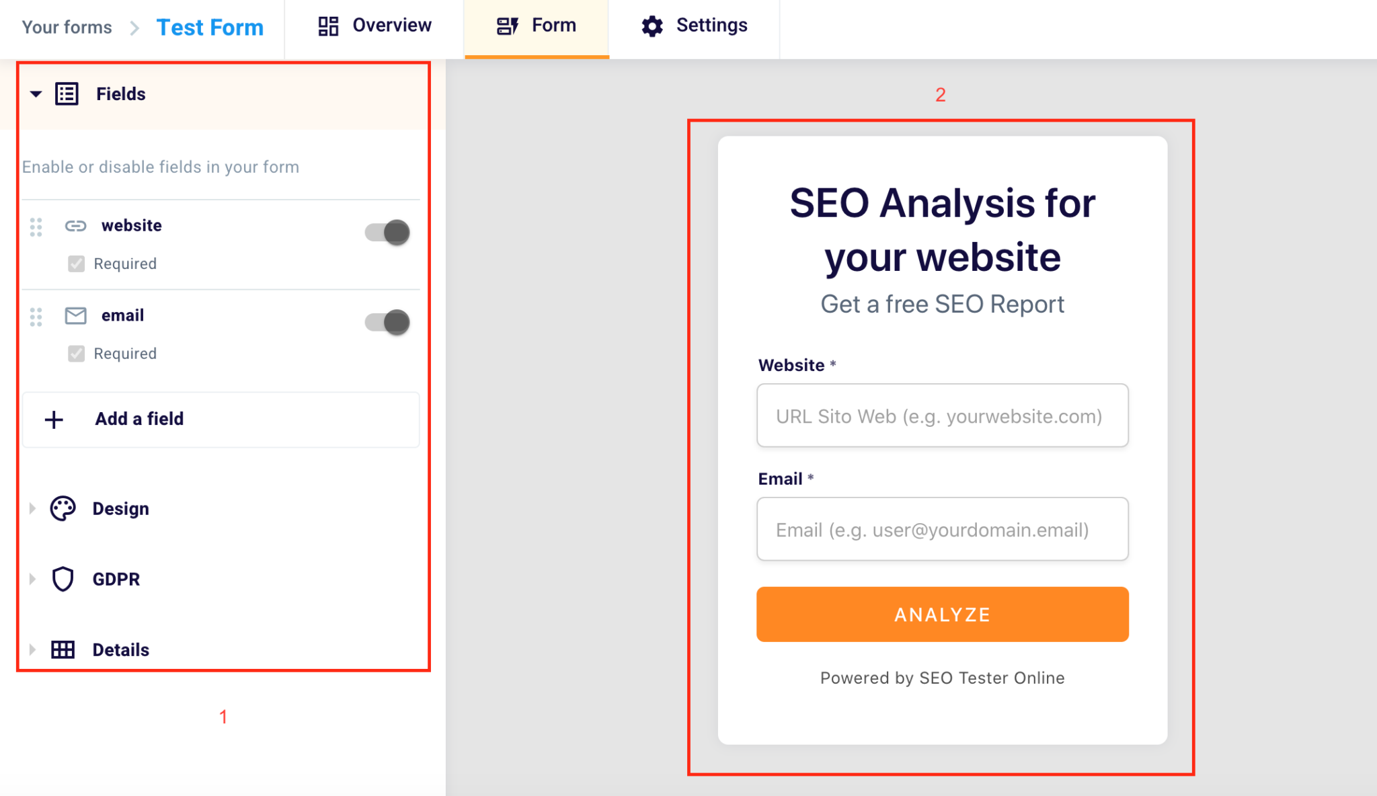Switch to the Form tab
Image resolution: width=1377 pixels, height=796 pixels.
pyautogui.click(x=536, y=25)
